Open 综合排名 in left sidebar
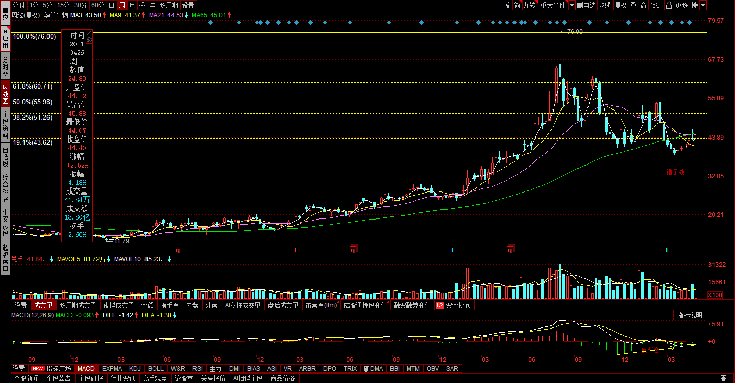Viewport: 735px width, 383px height. pos(5,188)
